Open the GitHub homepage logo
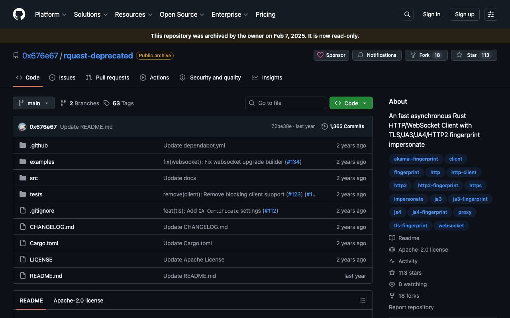The width and height of the screenshot is (510, 318). click(19, 14)
